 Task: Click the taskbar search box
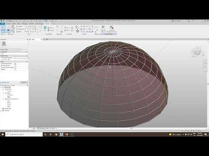[x=24, y=134]
